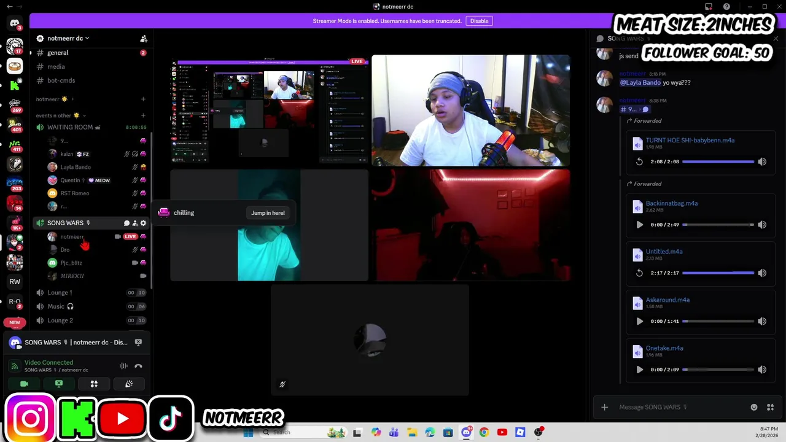Viewport: 786px width, 442px height.
Task: Click the plus attach button in message box
Action: click(604, 407)
